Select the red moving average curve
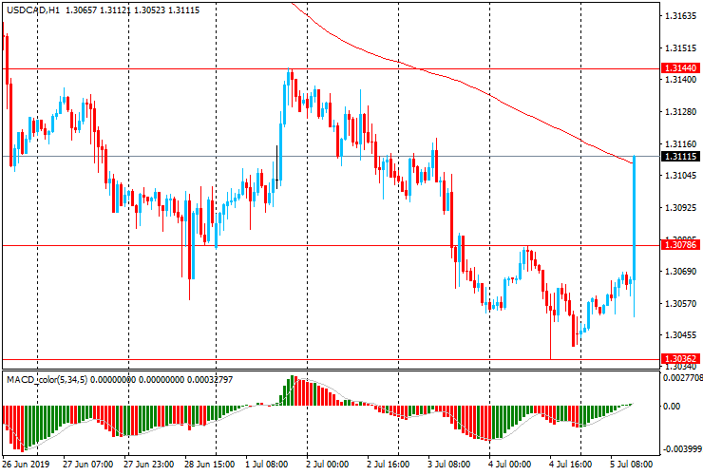703x475 pixels. (475, 91)
